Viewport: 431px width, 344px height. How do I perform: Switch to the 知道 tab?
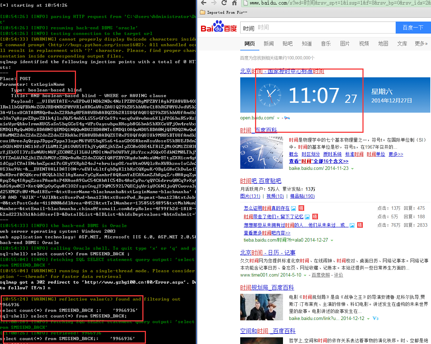click(307, 43)
